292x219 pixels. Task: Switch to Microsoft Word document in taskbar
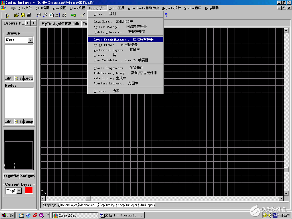pos(121,215)
